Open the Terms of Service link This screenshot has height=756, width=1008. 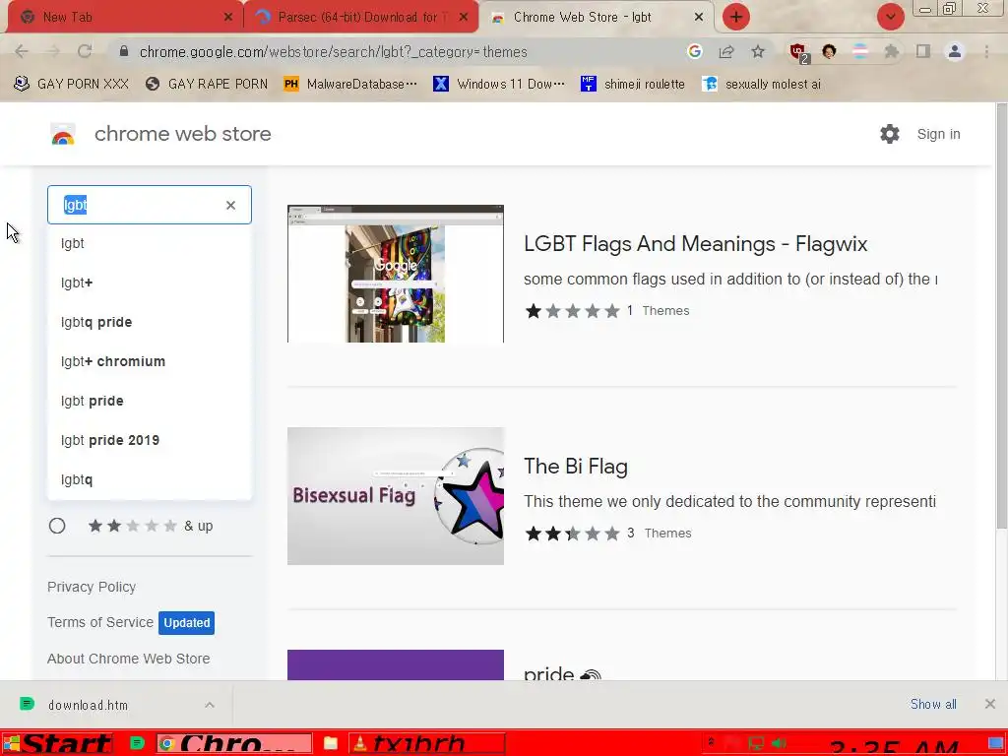click(100, 622)
